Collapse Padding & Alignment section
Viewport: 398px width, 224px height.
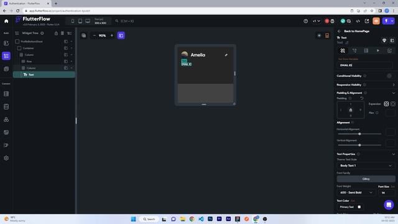coord(394,93)
